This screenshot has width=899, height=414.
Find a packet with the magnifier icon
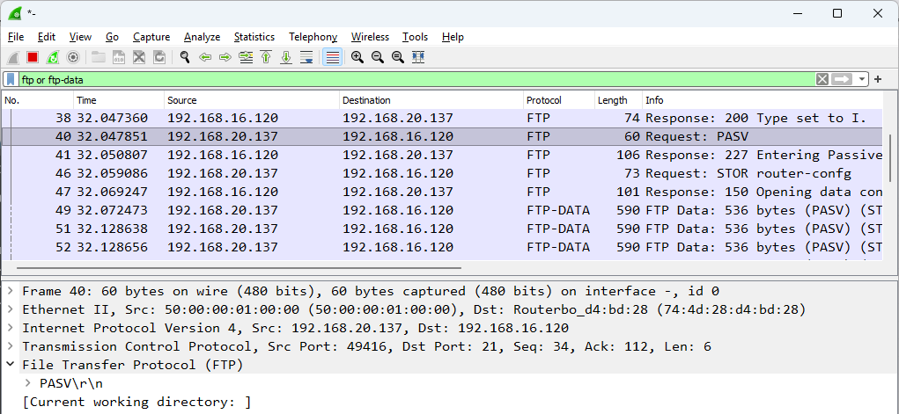point(185,57)
